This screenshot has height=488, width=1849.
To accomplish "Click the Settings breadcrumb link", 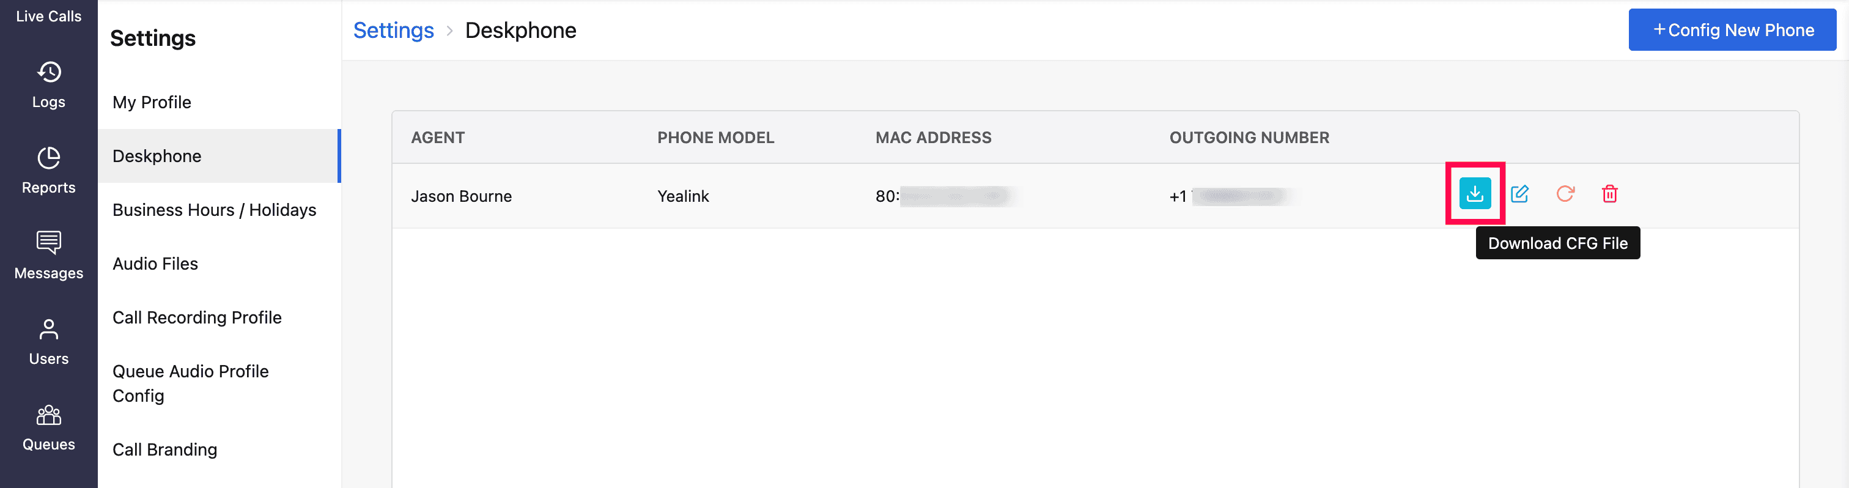I will point(393,30).
